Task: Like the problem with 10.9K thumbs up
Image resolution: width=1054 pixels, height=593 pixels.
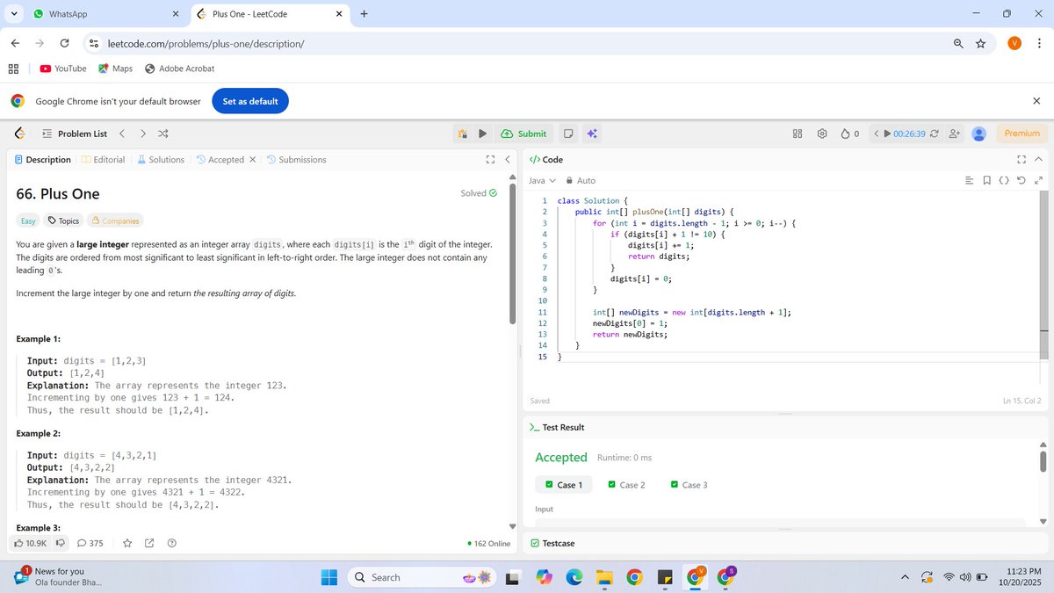Action: [30, 543]
